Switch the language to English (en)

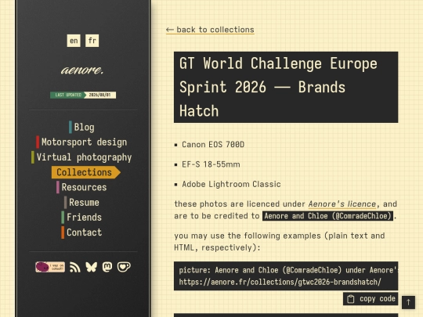74,41
